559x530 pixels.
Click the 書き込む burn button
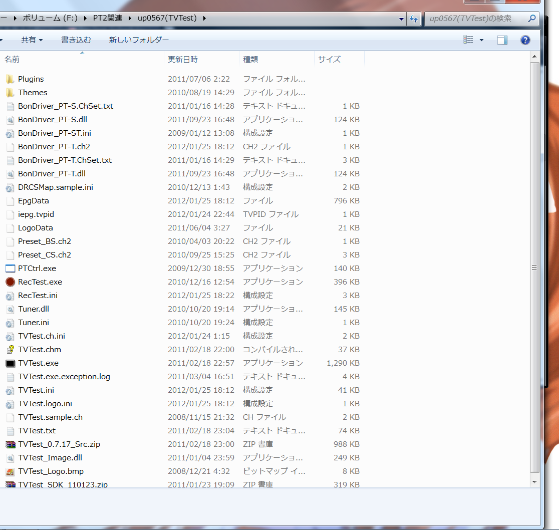pos(76,40)
